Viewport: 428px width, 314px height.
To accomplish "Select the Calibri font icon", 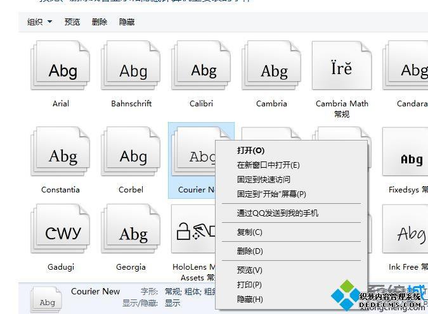I will pos(201,65).
